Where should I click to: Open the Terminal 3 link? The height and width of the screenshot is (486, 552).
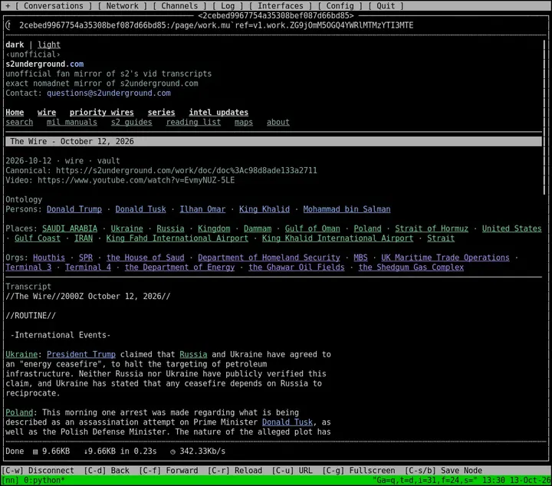(x=28, y=268)
